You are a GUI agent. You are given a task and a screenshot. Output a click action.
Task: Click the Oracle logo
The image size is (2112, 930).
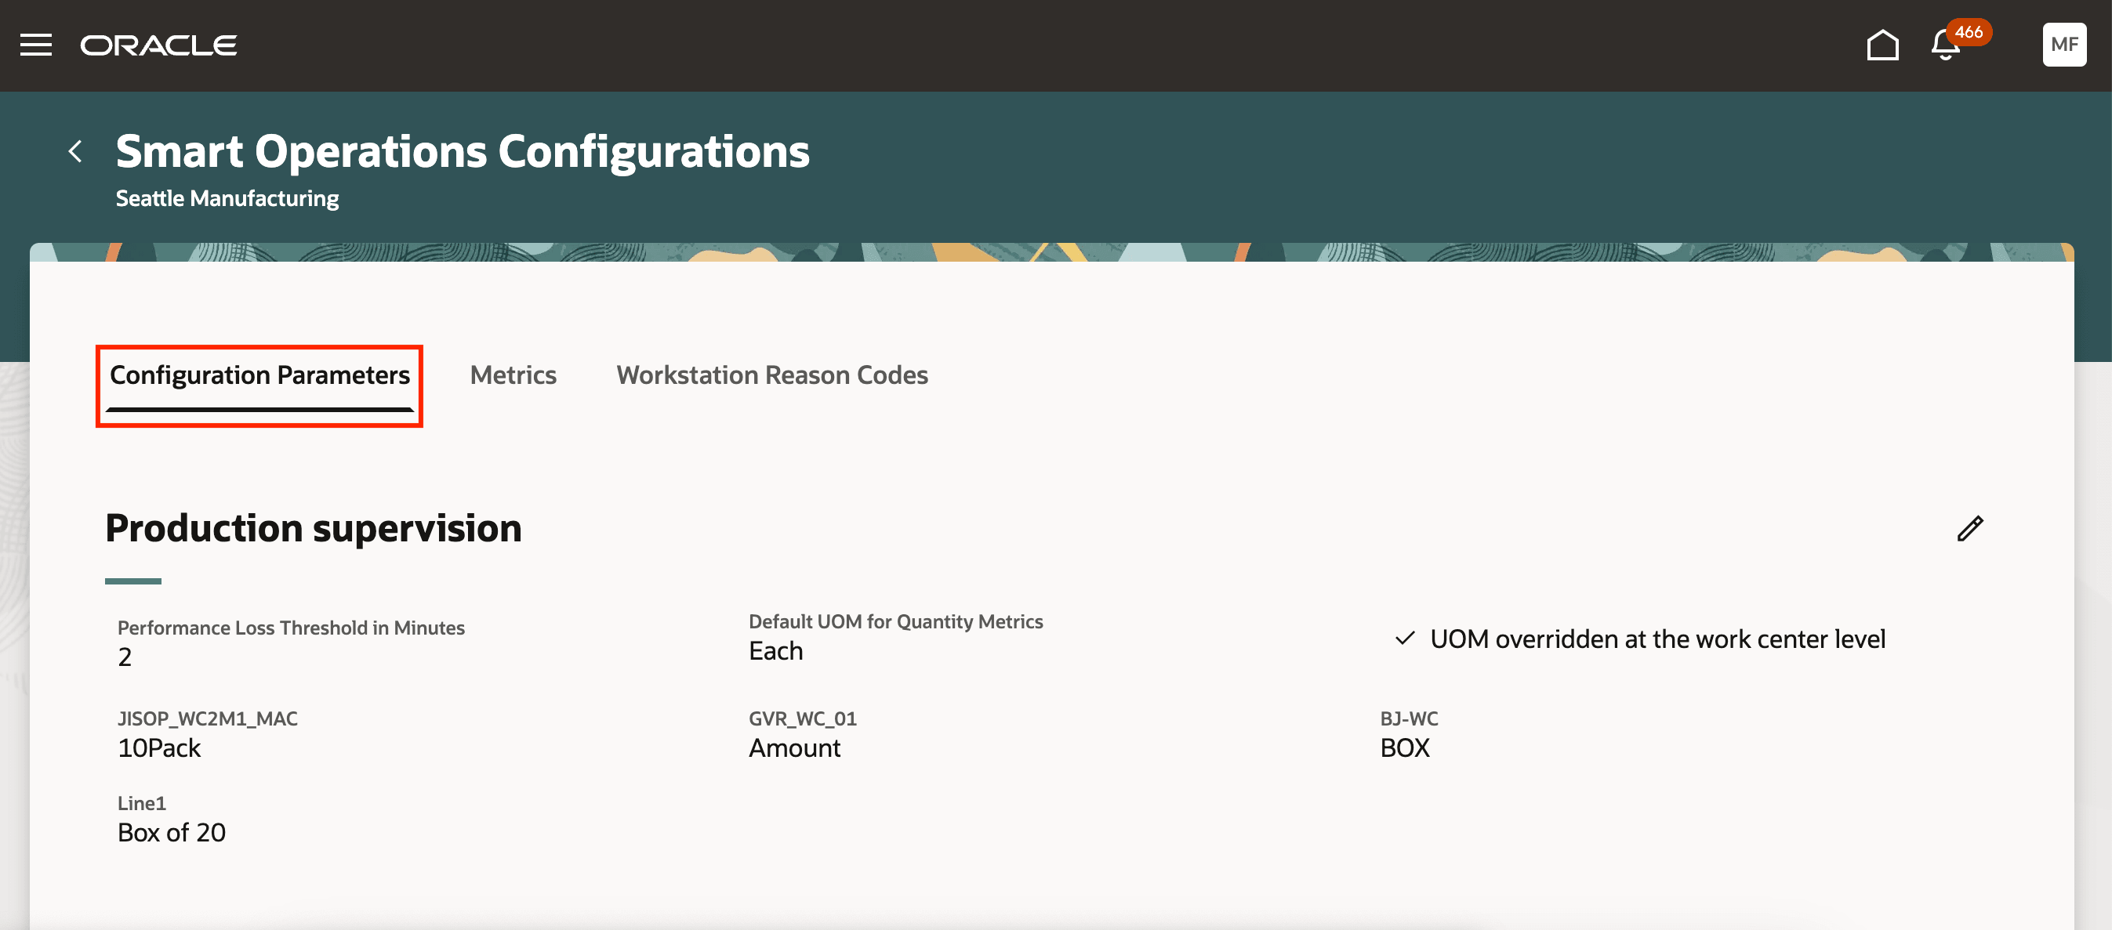pyautogui.click(x=158, y=45)
